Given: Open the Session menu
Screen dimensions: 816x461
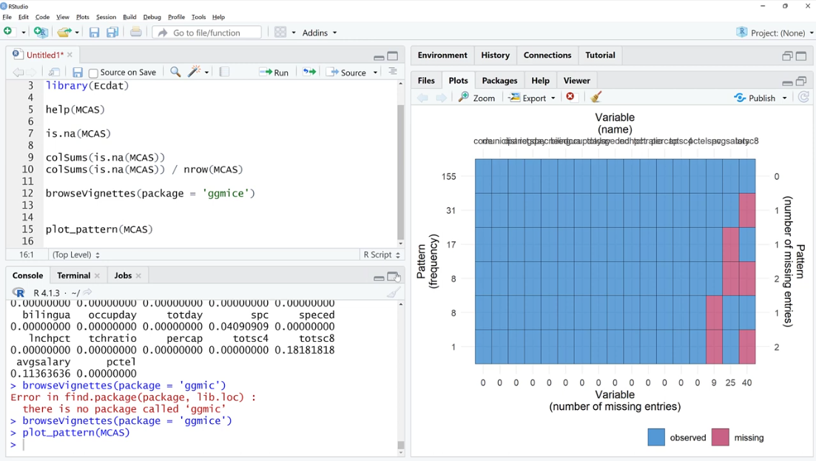Looking at the screenshot, I should (106, 17).
